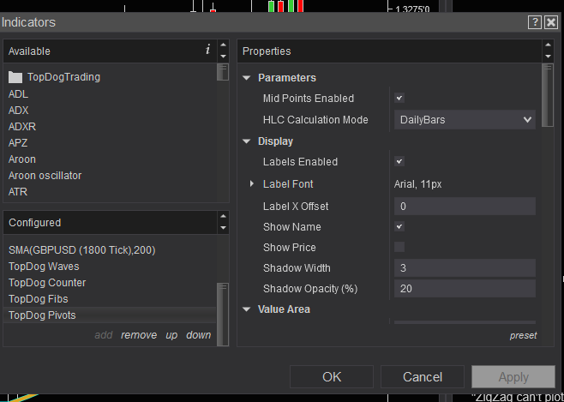Collapse the Display section
This screenshot has height=402, width=564.
click(246, 141)
